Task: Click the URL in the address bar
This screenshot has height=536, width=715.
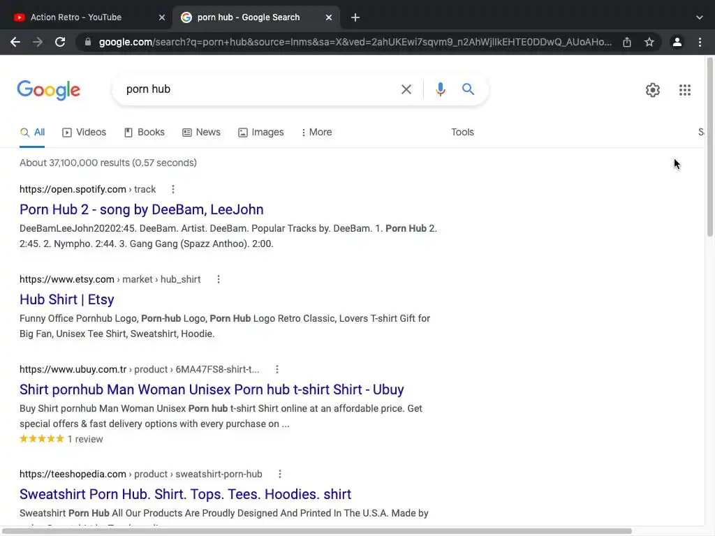Action: point(355,42)
